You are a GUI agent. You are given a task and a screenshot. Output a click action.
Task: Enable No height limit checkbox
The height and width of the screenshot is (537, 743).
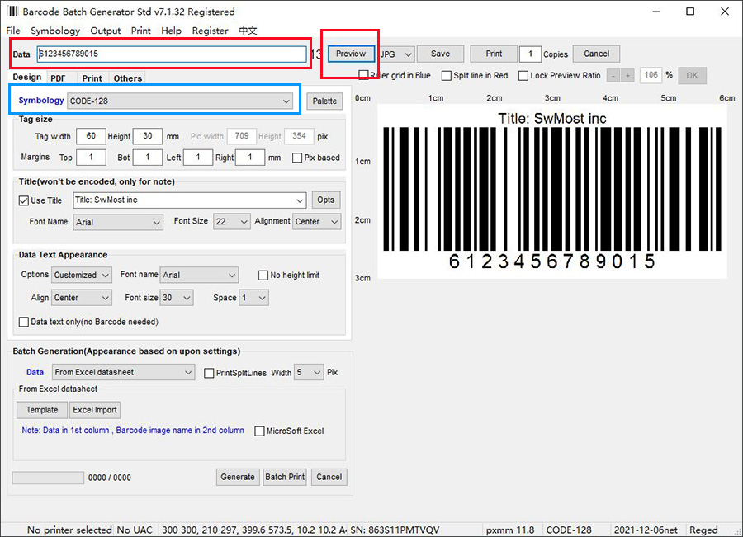pos(263,276)
